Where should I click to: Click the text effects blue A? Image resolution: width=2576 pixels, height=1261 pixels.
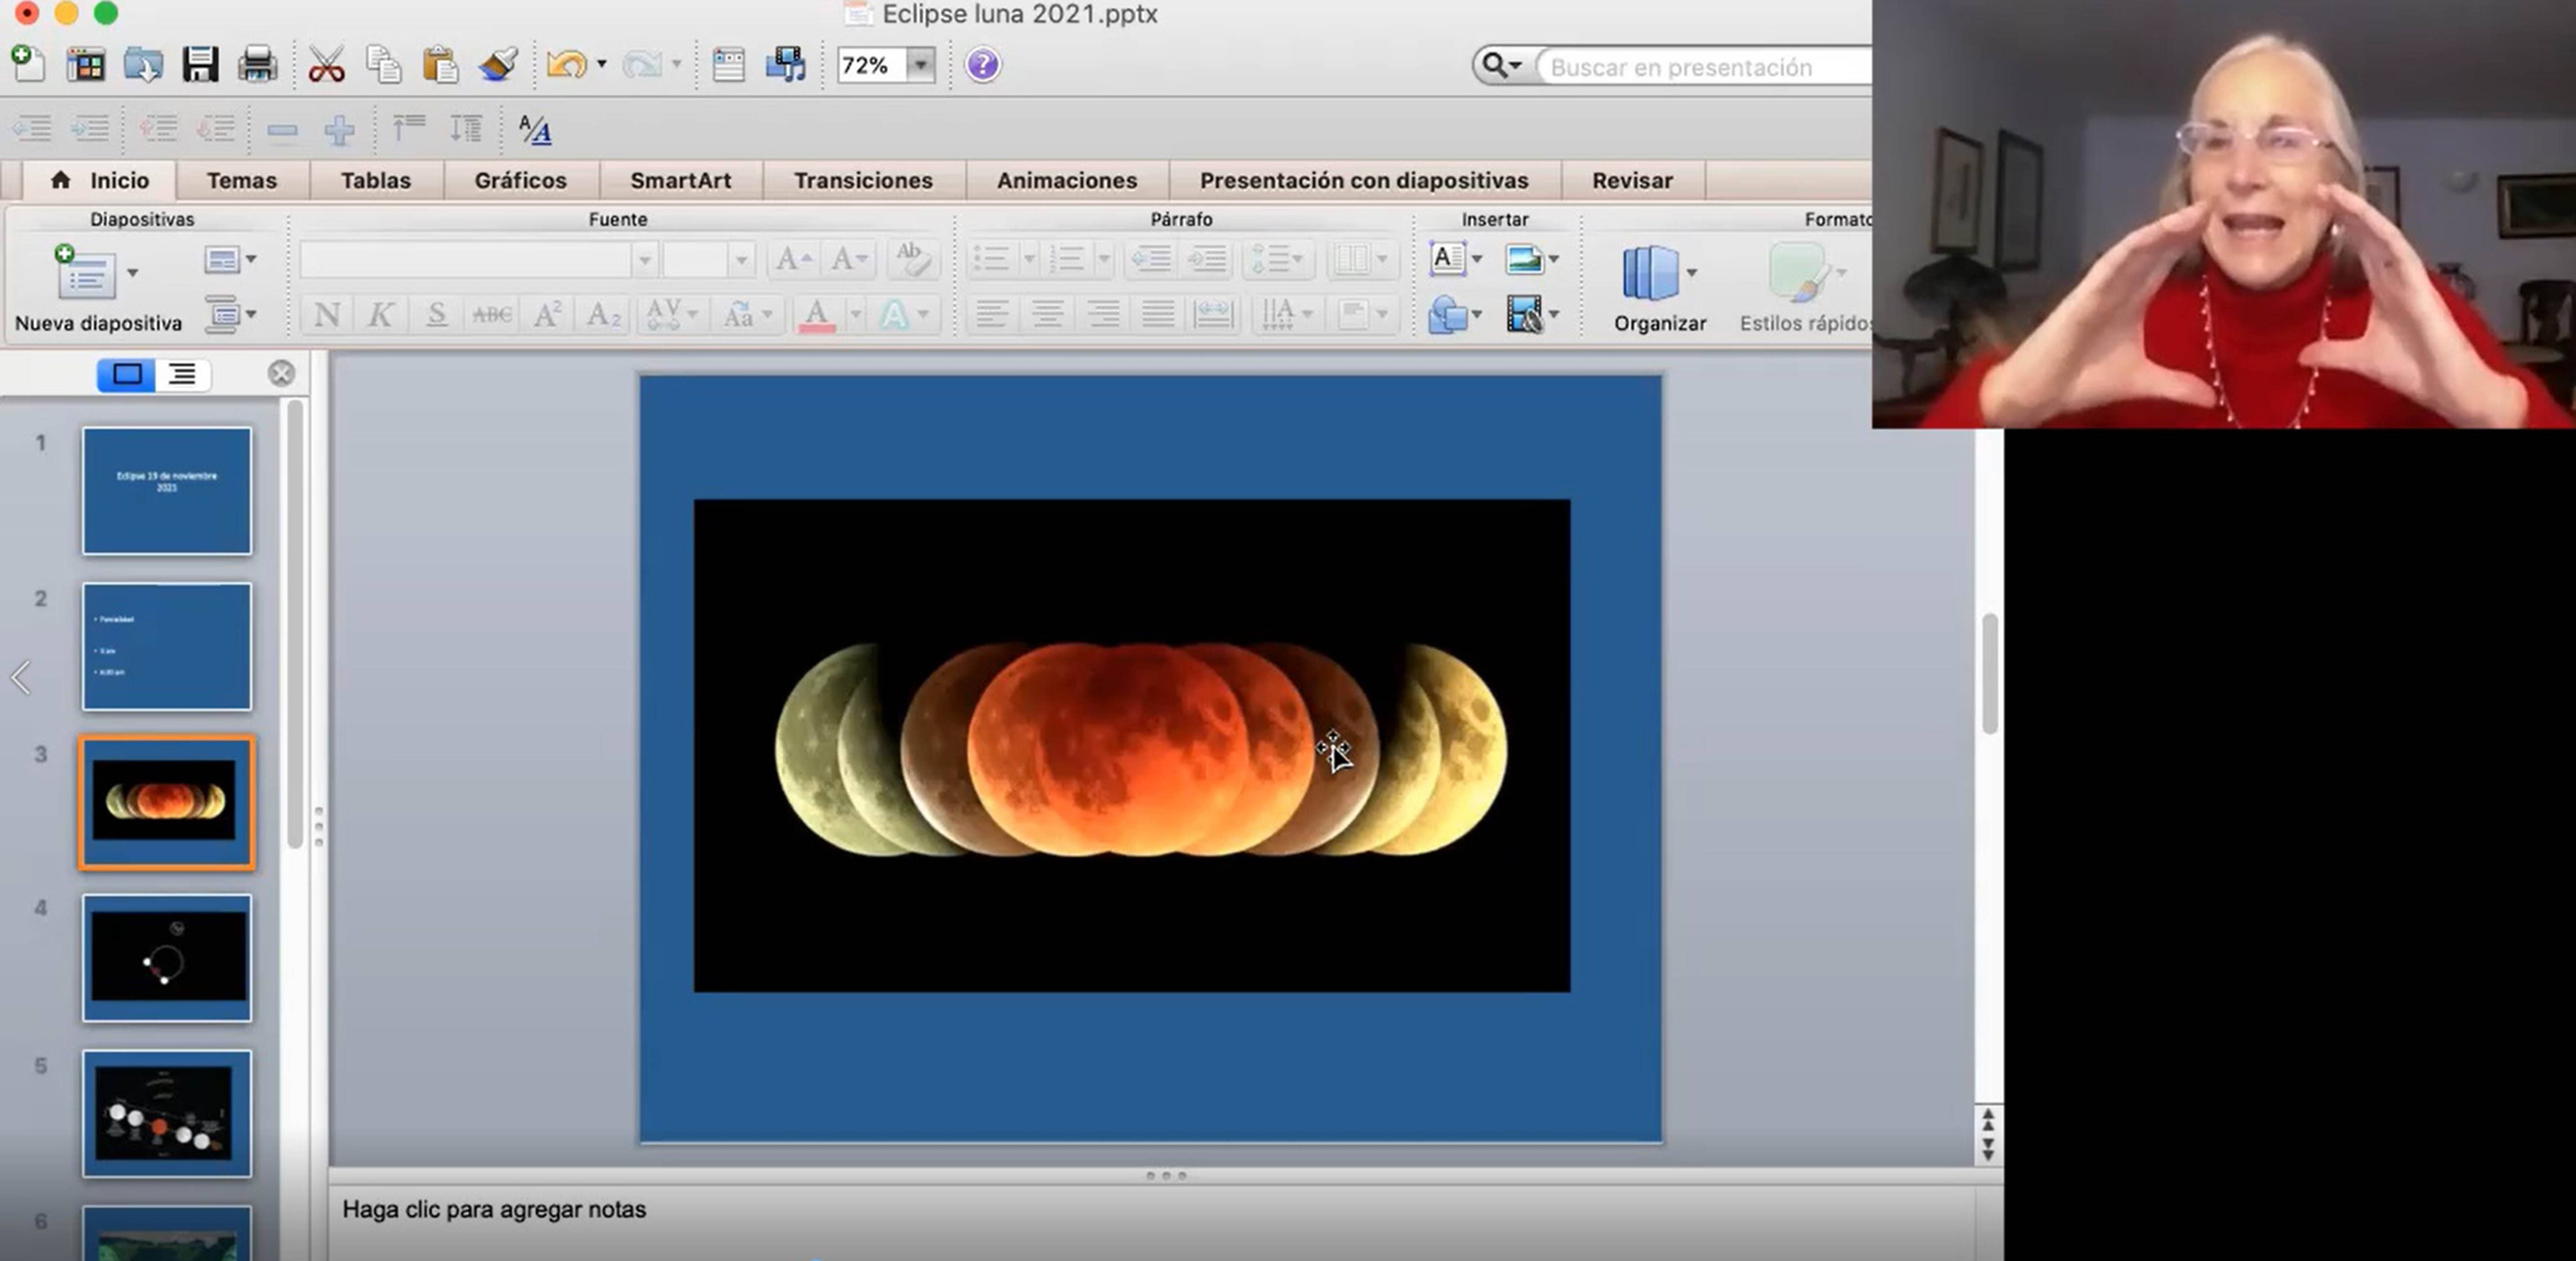tap(893, 316)
